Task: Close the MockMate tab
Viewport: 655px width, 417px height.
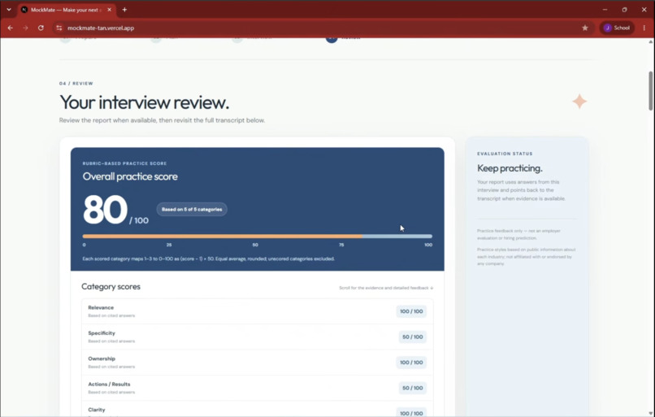Action: [110, 10]
